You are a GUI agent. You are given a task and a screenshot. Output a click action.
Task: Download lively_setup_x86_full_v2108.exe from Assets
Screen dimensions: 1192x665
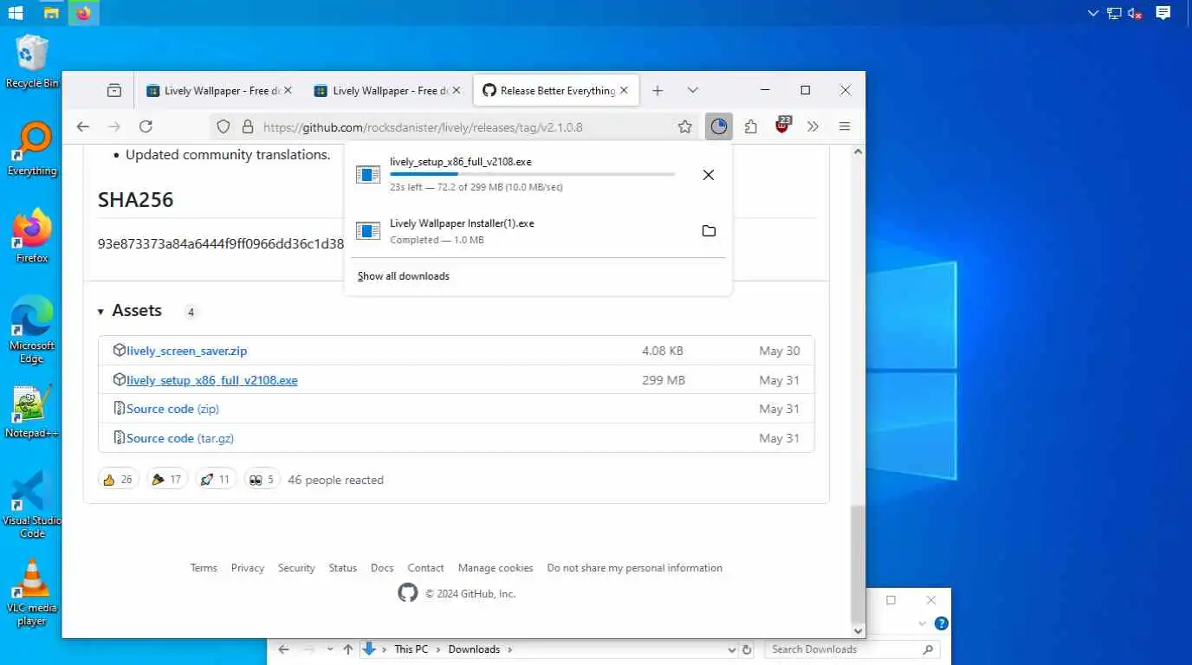coord(211,380)
